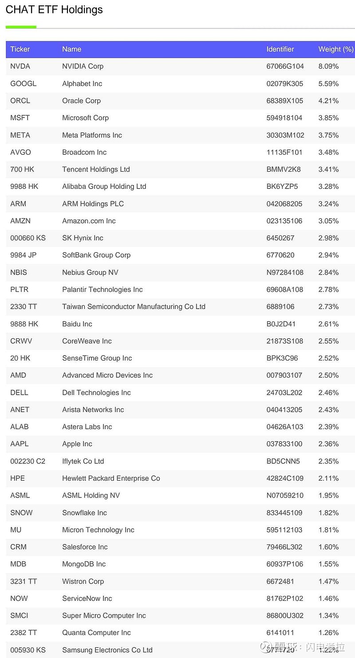Image resolution: width=355 pixels, height=658 pixels.
Task: Click Samsung Electronics Co Ltd name
Action: 107,650
